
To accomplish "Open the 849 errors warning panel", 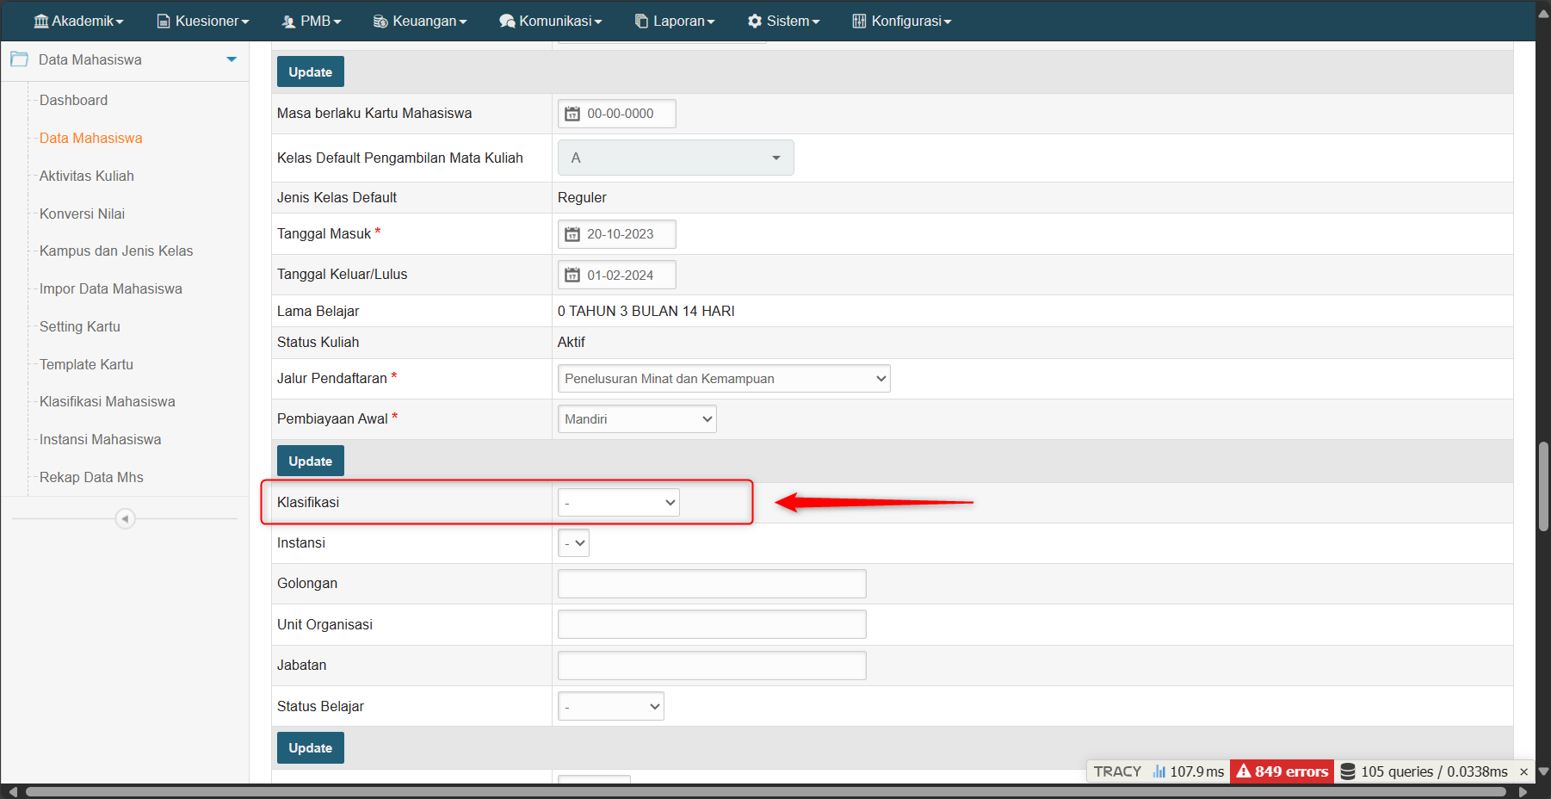I will click(x=1282, y=771).
